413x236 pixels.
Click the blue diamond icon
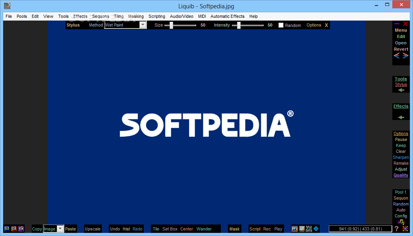tap(316, 228)
